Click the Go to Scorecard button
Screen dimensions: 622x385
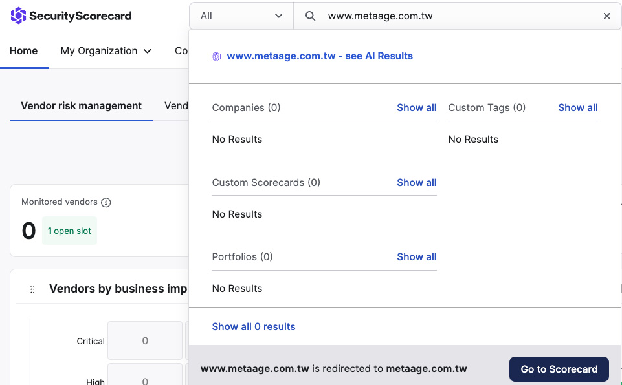(x=559, y=369)
